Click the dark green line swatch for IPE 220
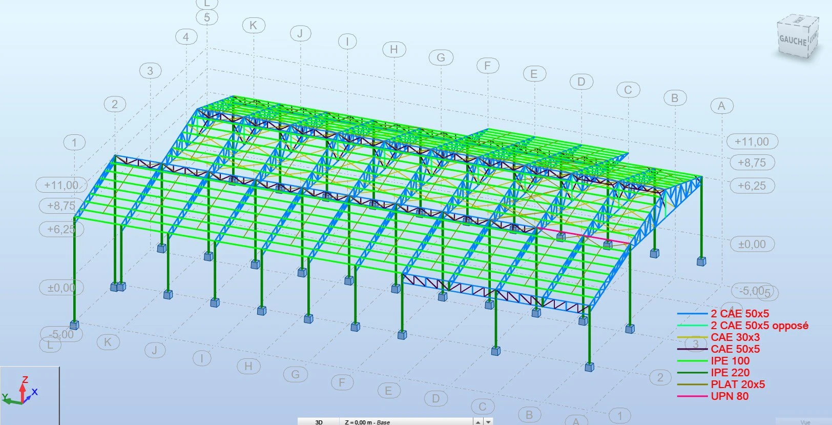832x425 pixels. point(692,373)
